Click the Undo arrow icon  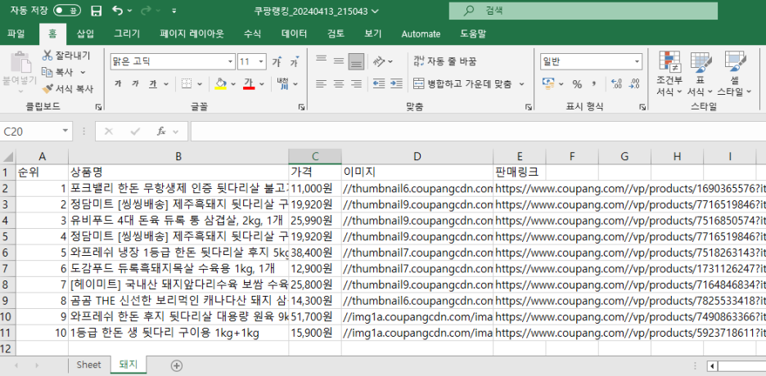118,11
